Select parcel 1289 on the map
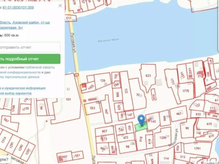219x164 pixels. (163, 138)
